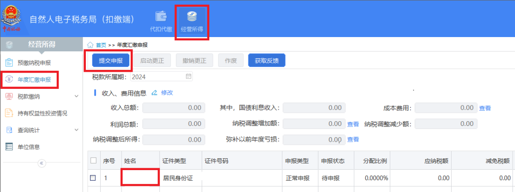Image resolution: width=515 pixels, height=192 pixels.
Task: Click the 收入总额 amount field
Action: (x=174, y=107)
